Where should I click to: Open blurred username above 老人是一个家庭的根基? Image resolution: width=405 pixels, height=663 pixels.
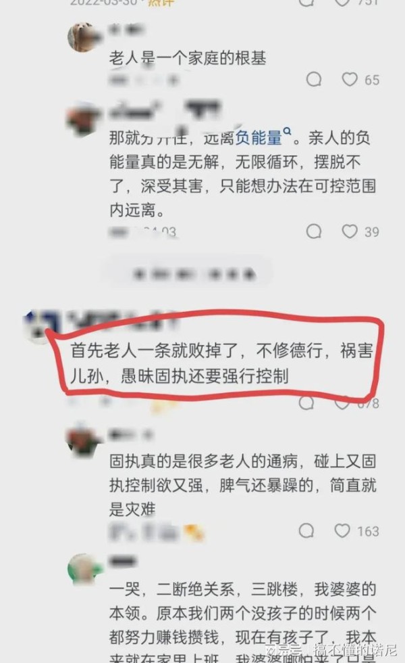(x=127, y=30)
